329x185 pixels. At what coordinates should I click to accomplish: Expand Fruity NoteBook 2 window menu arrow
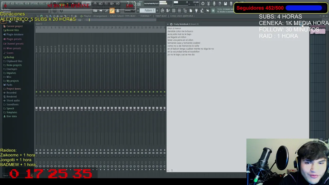click(168, 24)
